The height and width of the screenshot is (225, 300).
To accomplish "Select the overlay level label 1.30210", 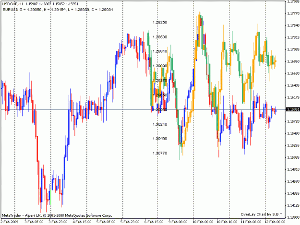I will [x=160, y=124].
